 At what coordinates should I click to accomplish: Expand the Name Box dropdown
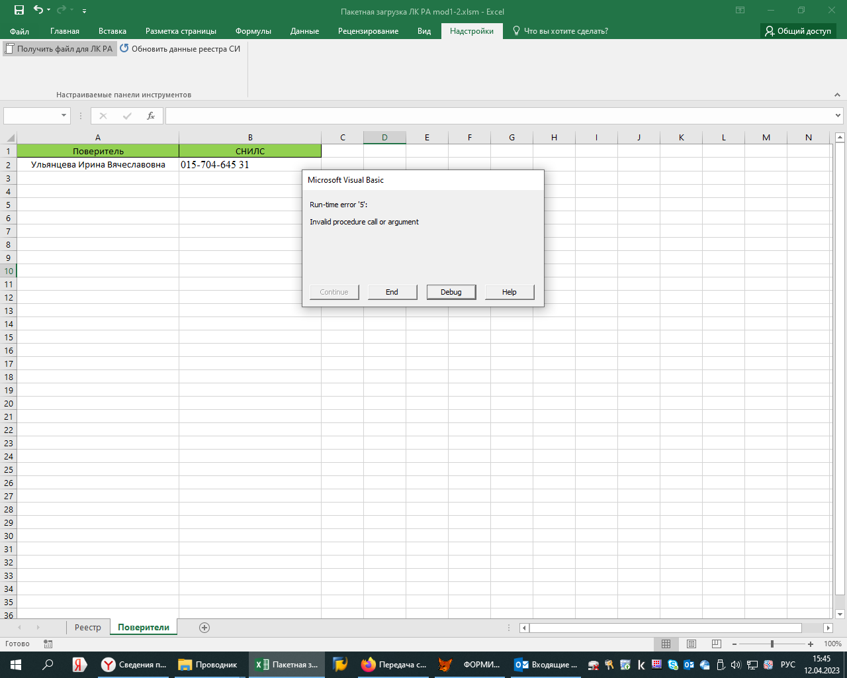click(x=64, y=116)
